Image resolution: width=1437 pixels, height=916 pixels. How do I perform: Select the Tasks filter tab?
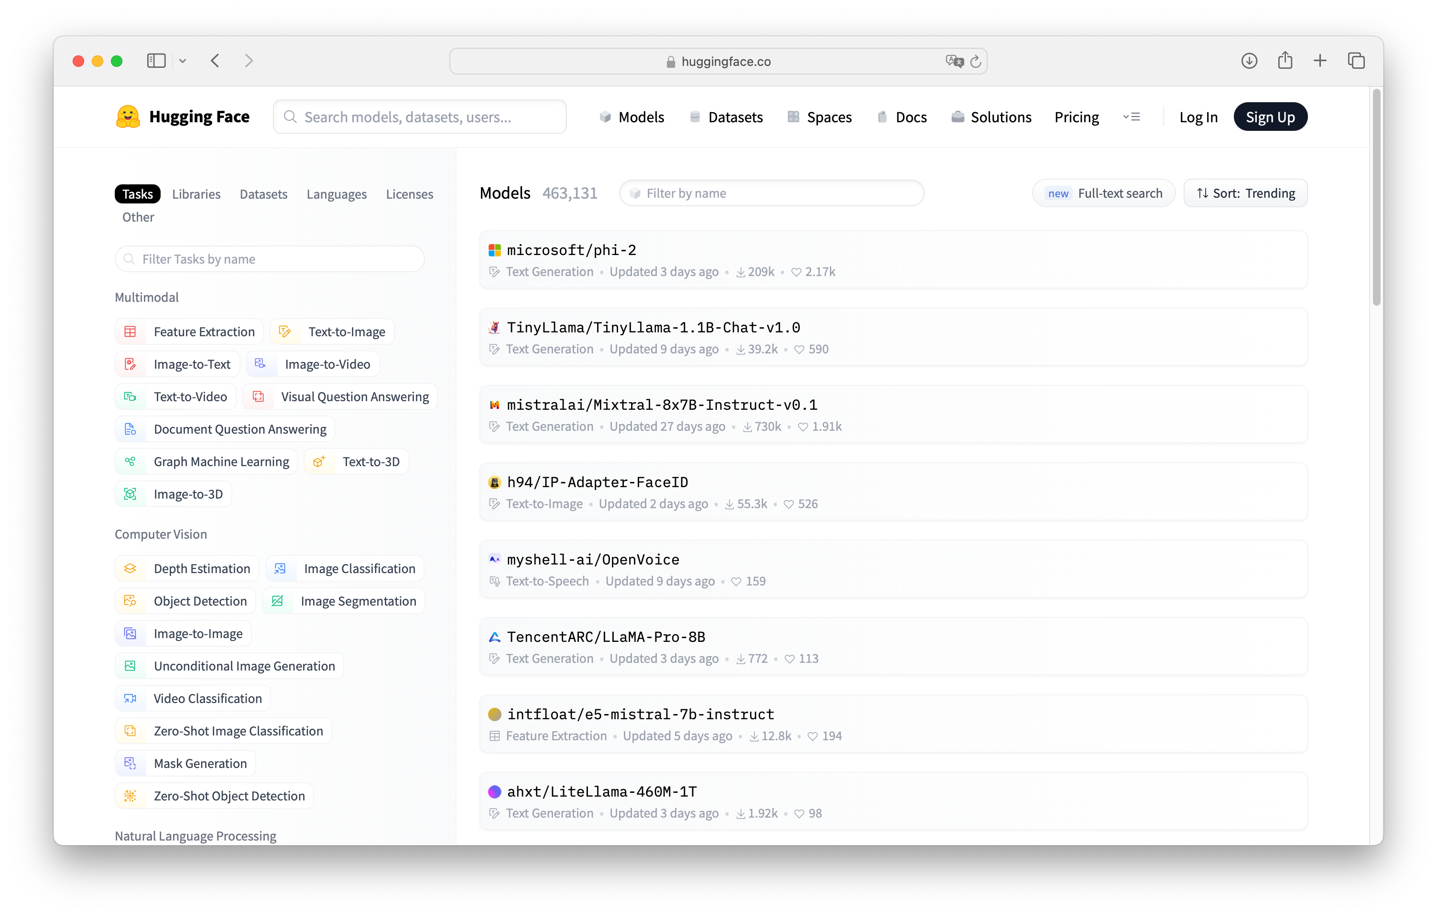coord(137,194)
